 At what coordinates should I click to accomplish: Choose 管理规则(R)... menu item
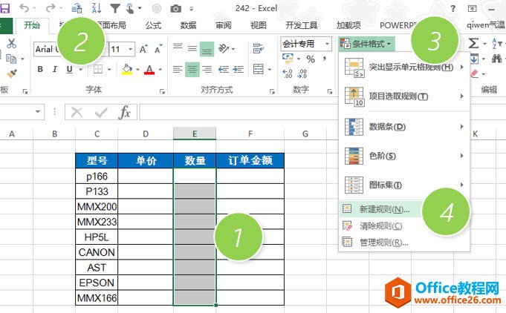tap(404, 242)
